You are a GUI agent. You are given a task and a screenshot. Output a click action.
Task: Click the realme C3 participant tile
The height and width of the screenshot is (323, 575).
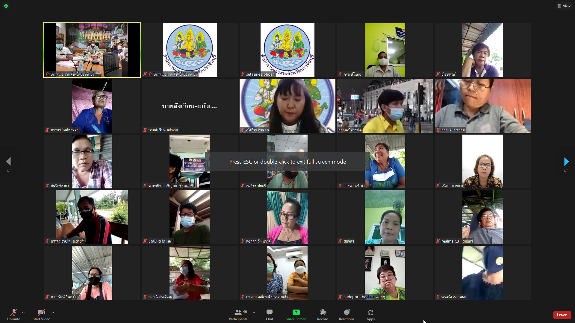pos(482,217)
